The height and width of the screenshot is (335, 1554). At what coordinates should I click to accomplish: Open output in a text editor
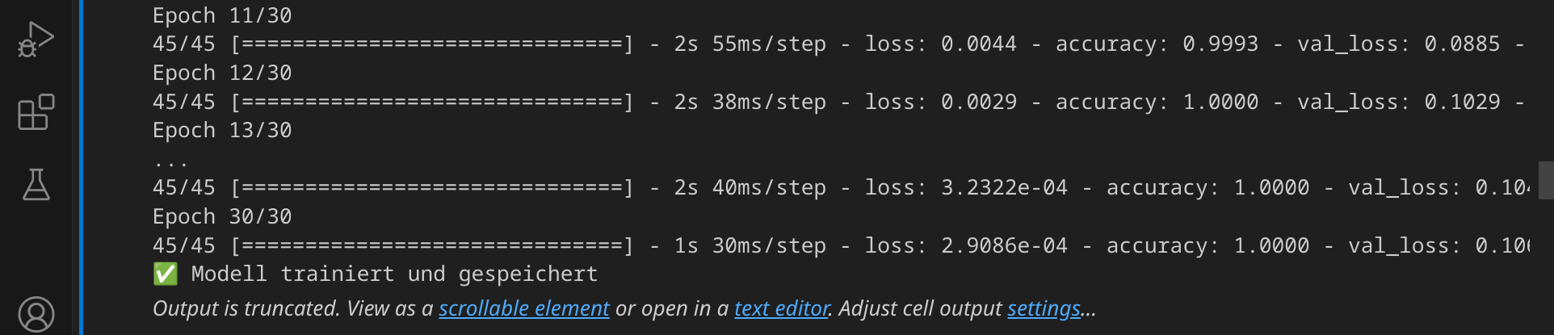pos(781,308)
